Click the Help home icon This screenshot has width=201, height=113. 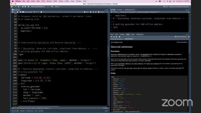(x=117, y=37)
